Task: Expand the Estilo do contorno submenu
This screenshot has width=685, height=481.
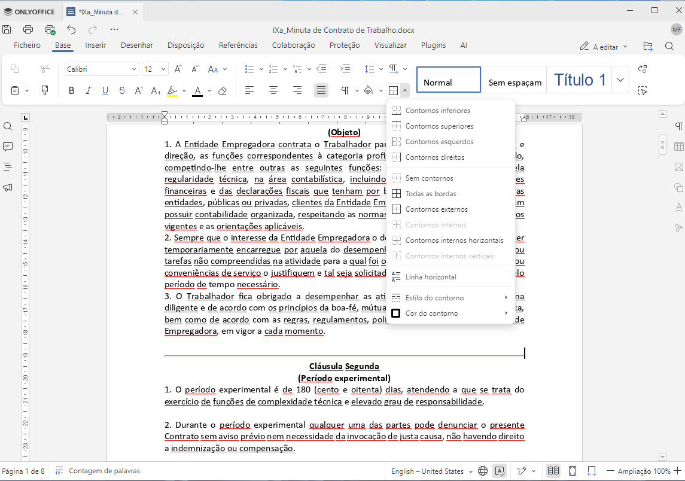Action: (x=451, y=298)
